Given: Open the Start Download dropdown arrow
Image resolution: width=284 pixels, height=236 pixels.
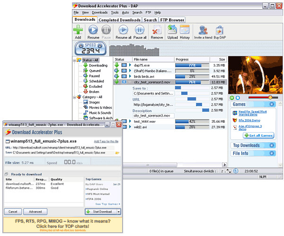Looking at the screenshot, I should (118, 212).
